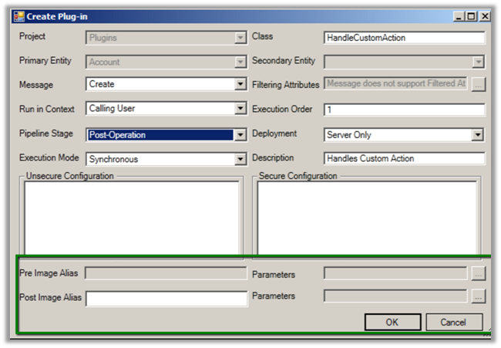Expand the Deployment dropdown set to Server Only
Viewport: 501px width, 348px height.
pyautogui.click(x=477, y=135)
